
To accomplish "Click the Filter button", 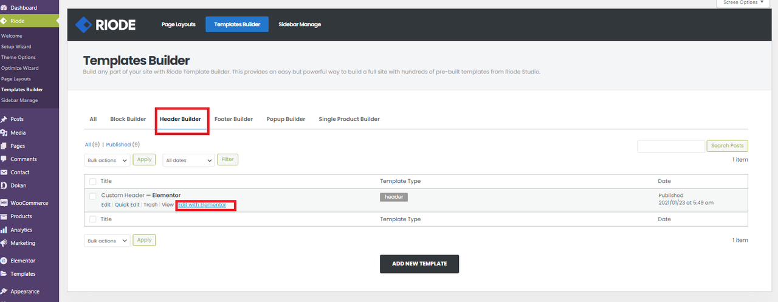I will [x=228, y=159].
